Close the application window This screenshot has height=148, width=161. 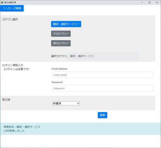pos(157,2)
